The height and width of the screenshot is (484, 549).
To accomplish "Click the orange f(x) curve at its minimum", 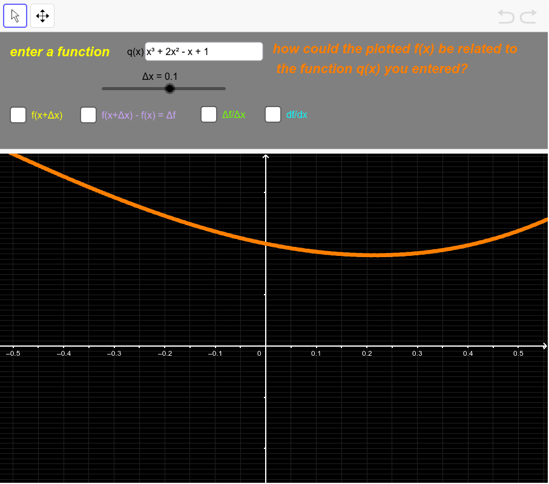I will 375,255.
